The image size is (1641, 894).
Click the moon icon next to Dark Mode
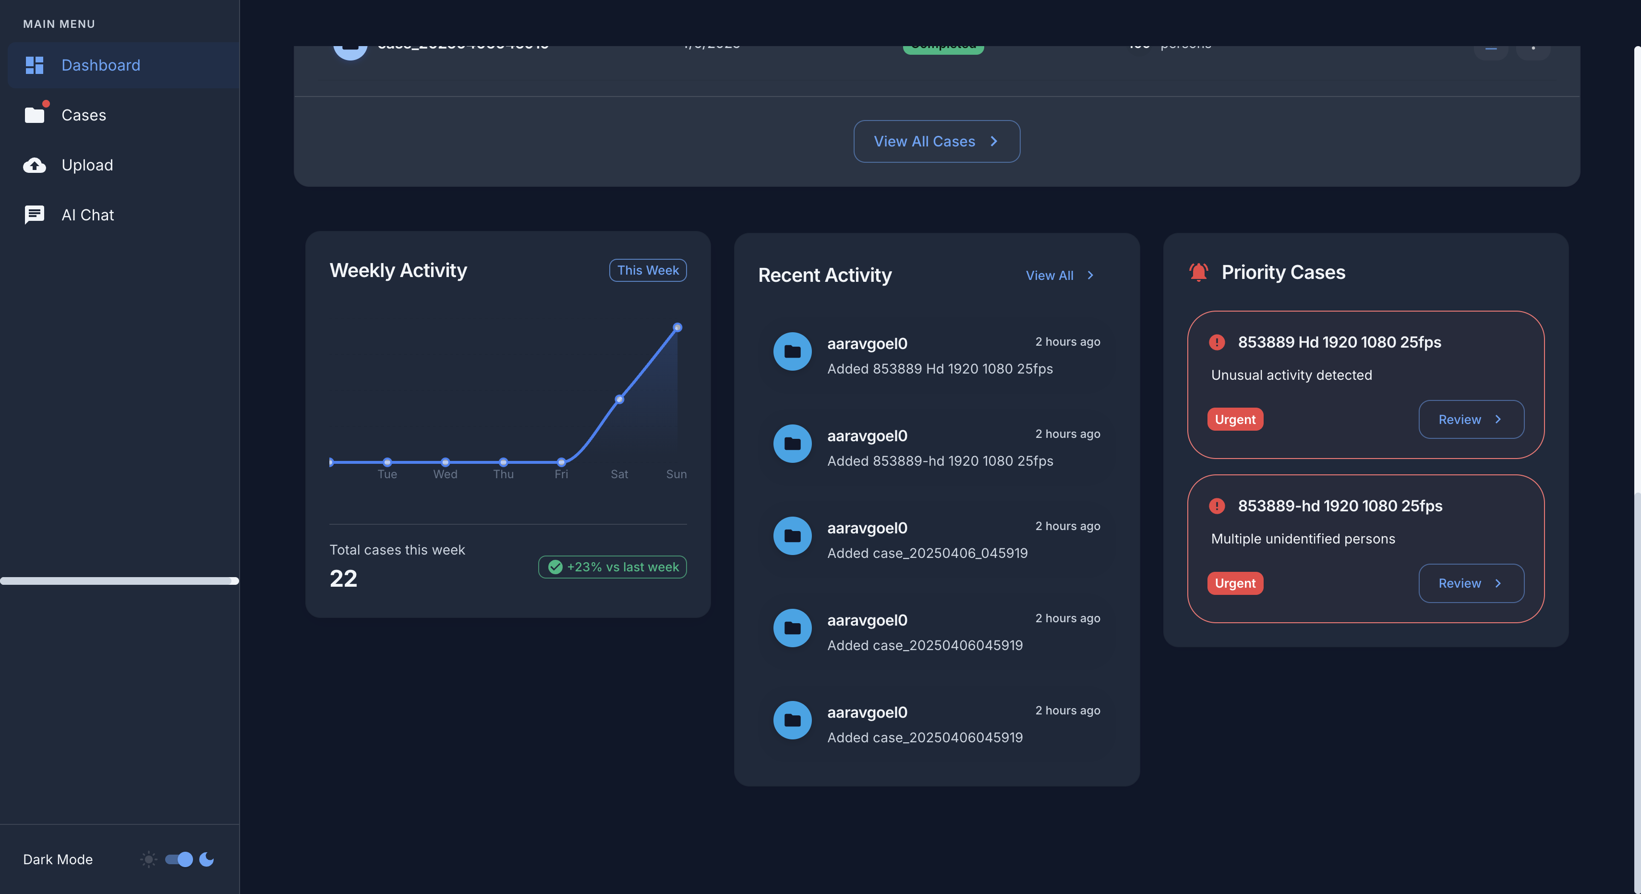206,859
